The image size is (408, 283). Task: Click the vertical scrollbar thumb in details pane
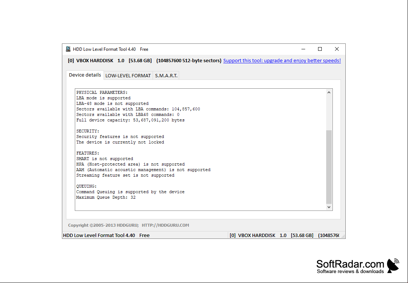tap(329, 167)
